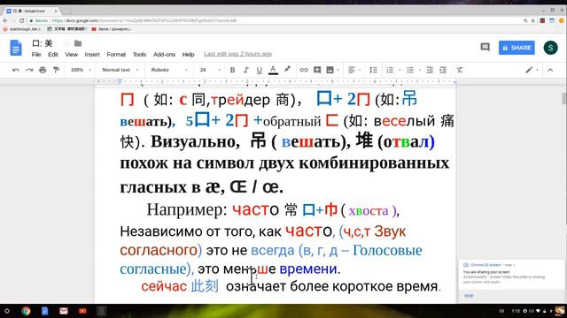Click the word 'Например:' in document
The image size is (567, 318).
click(187, 210)
